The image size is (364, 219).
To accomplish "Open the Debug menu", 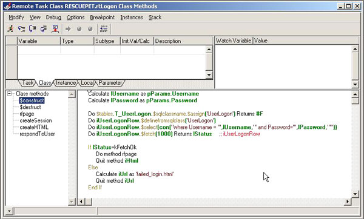I will 53,18.
